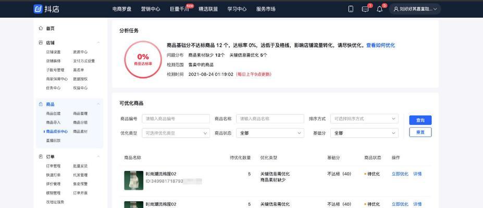
Task: Click the shop icon beside 店铺
Action: click(41, 43)
